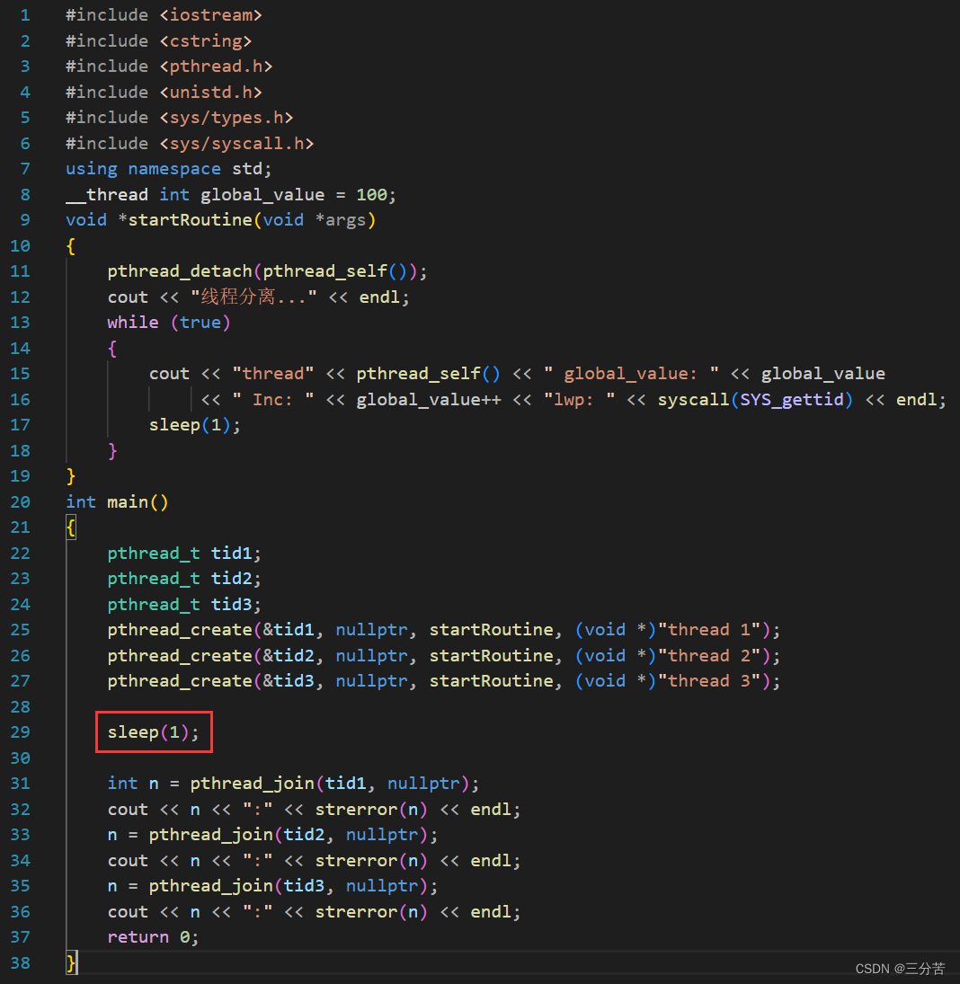Click line number 1 in the gutter
The width and height of the screenshot is (960, 984).
click(x=25, y=15)
